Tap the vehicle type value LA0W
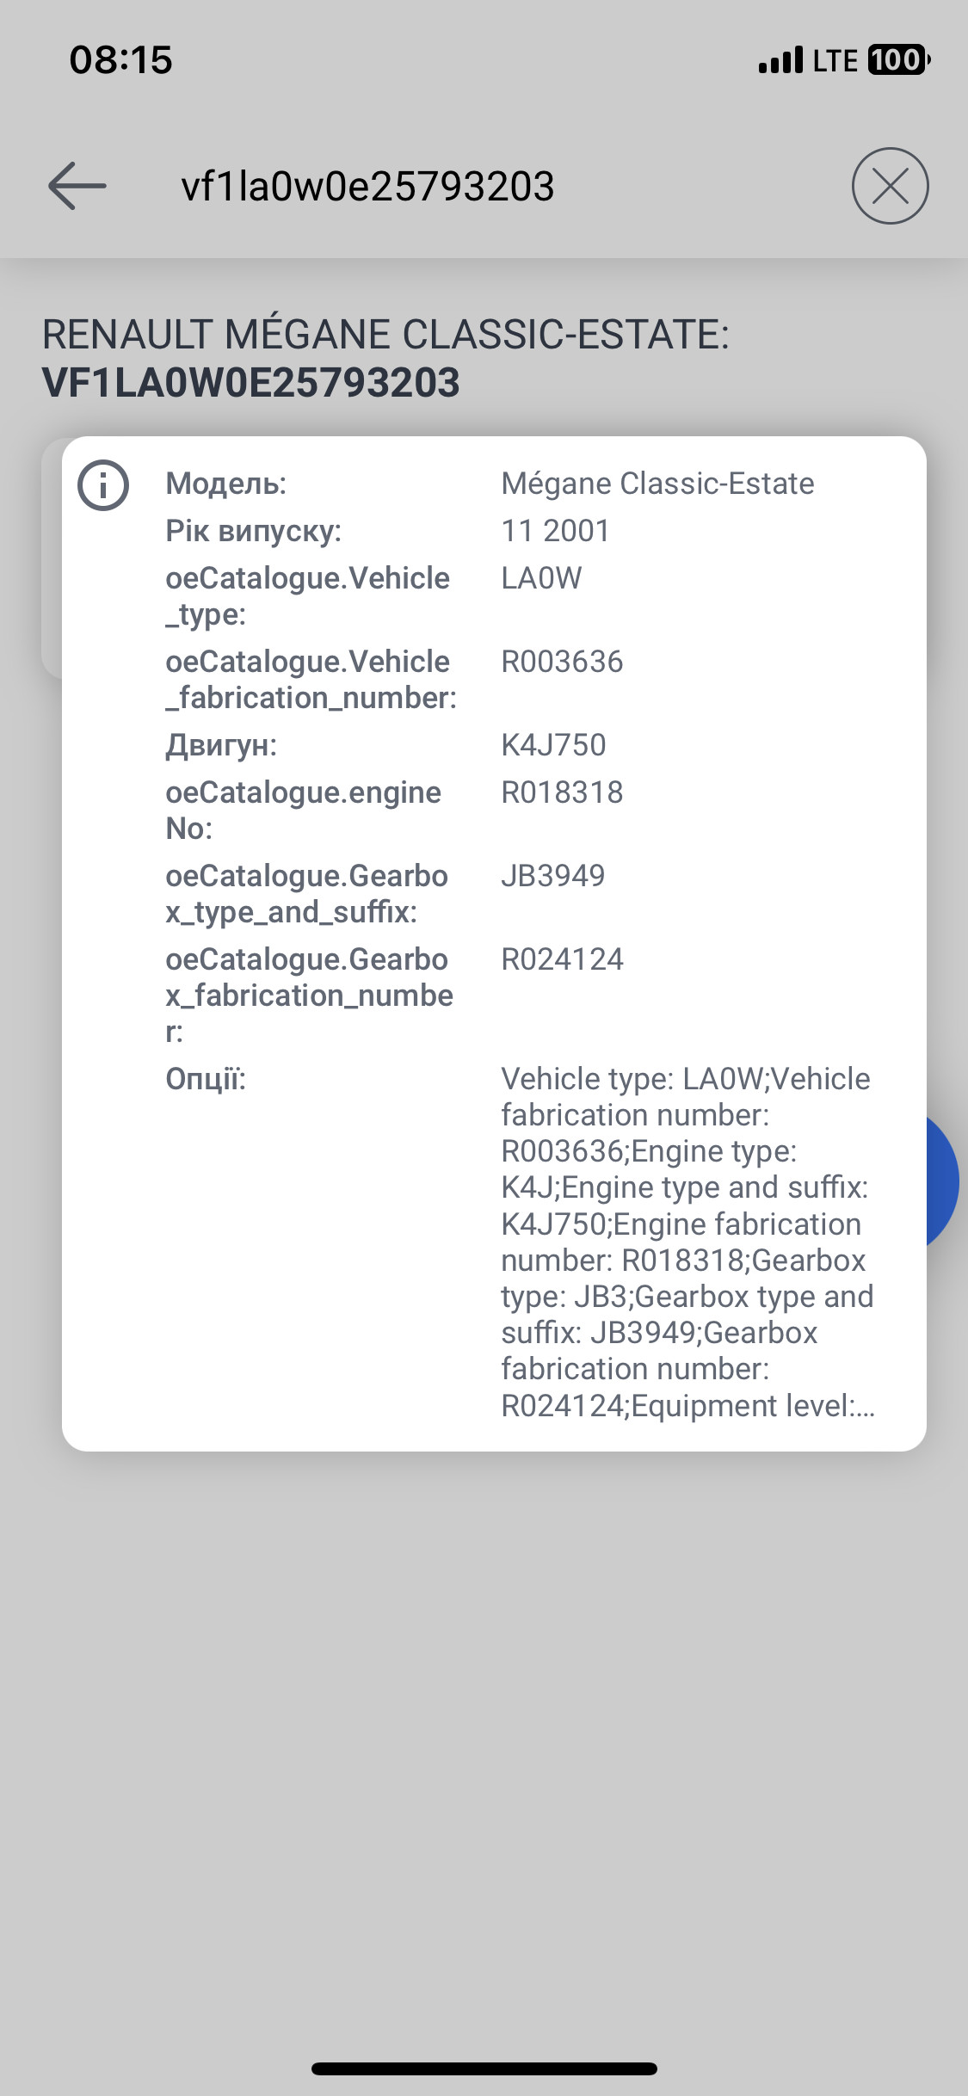This screenshot has height=2096, width=968. [x=541, y=578]
